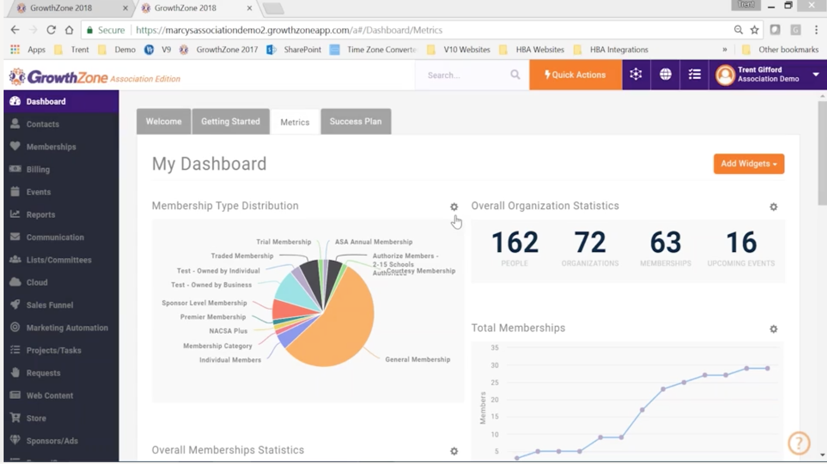Open the Time Zone Converter bookmark
Screen dimensions: 827x464
click(x=373, y=50)
